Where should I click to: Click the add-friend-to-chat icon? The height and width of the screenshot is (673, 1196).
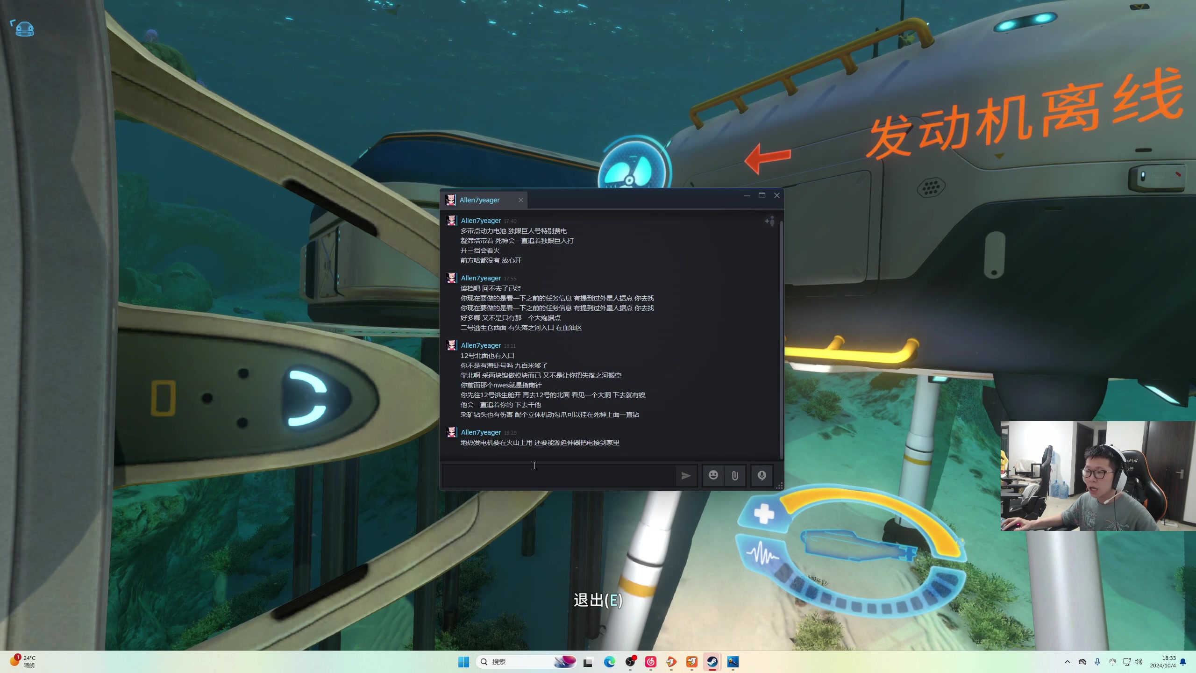click(769, 221)
